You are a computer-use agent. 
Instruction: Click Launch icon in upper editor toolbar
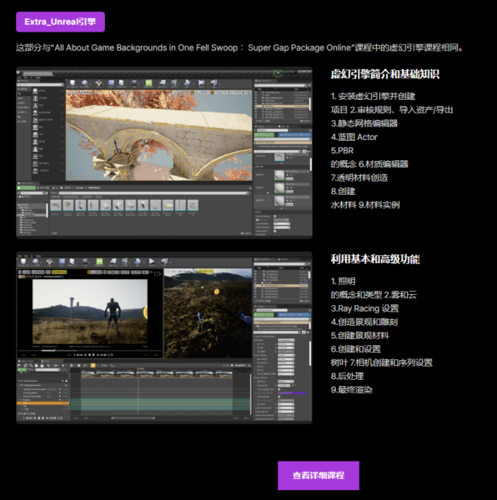[213, 82]
